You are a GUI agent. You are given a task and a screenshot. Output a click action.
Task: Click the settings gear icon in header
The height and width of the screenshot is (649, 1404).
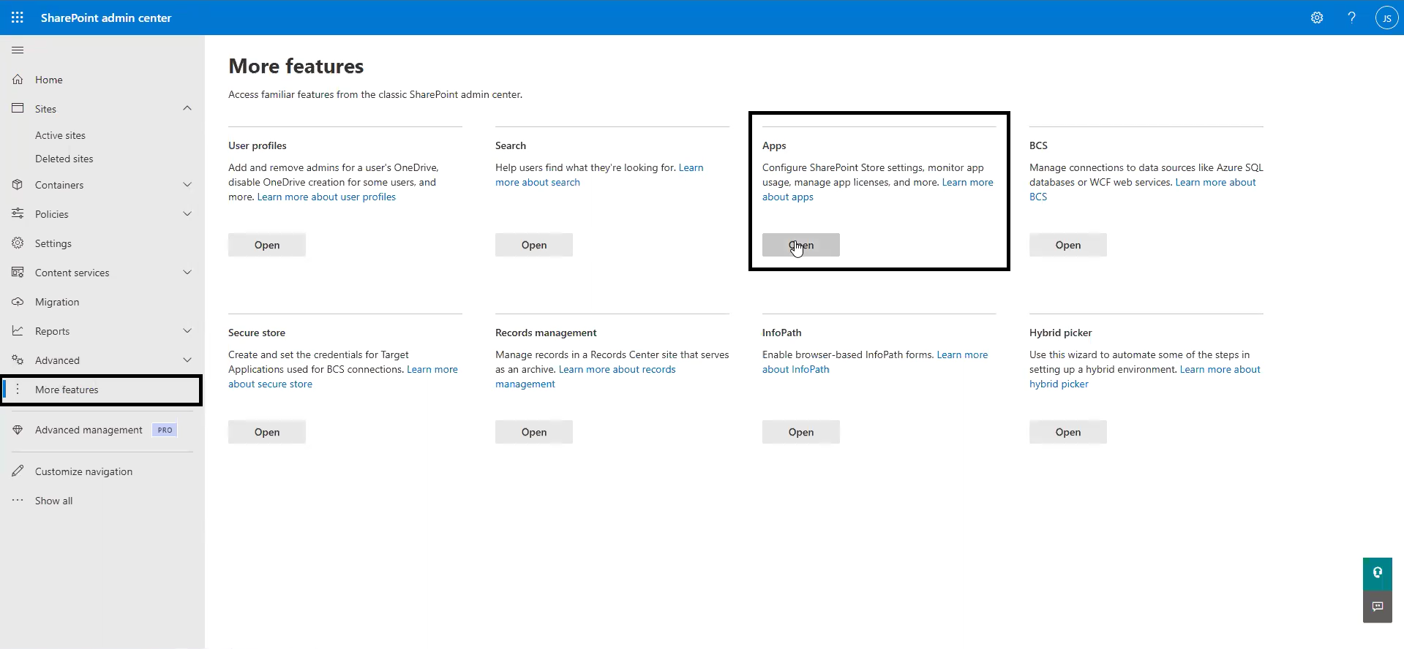[x=1317, y=18]
